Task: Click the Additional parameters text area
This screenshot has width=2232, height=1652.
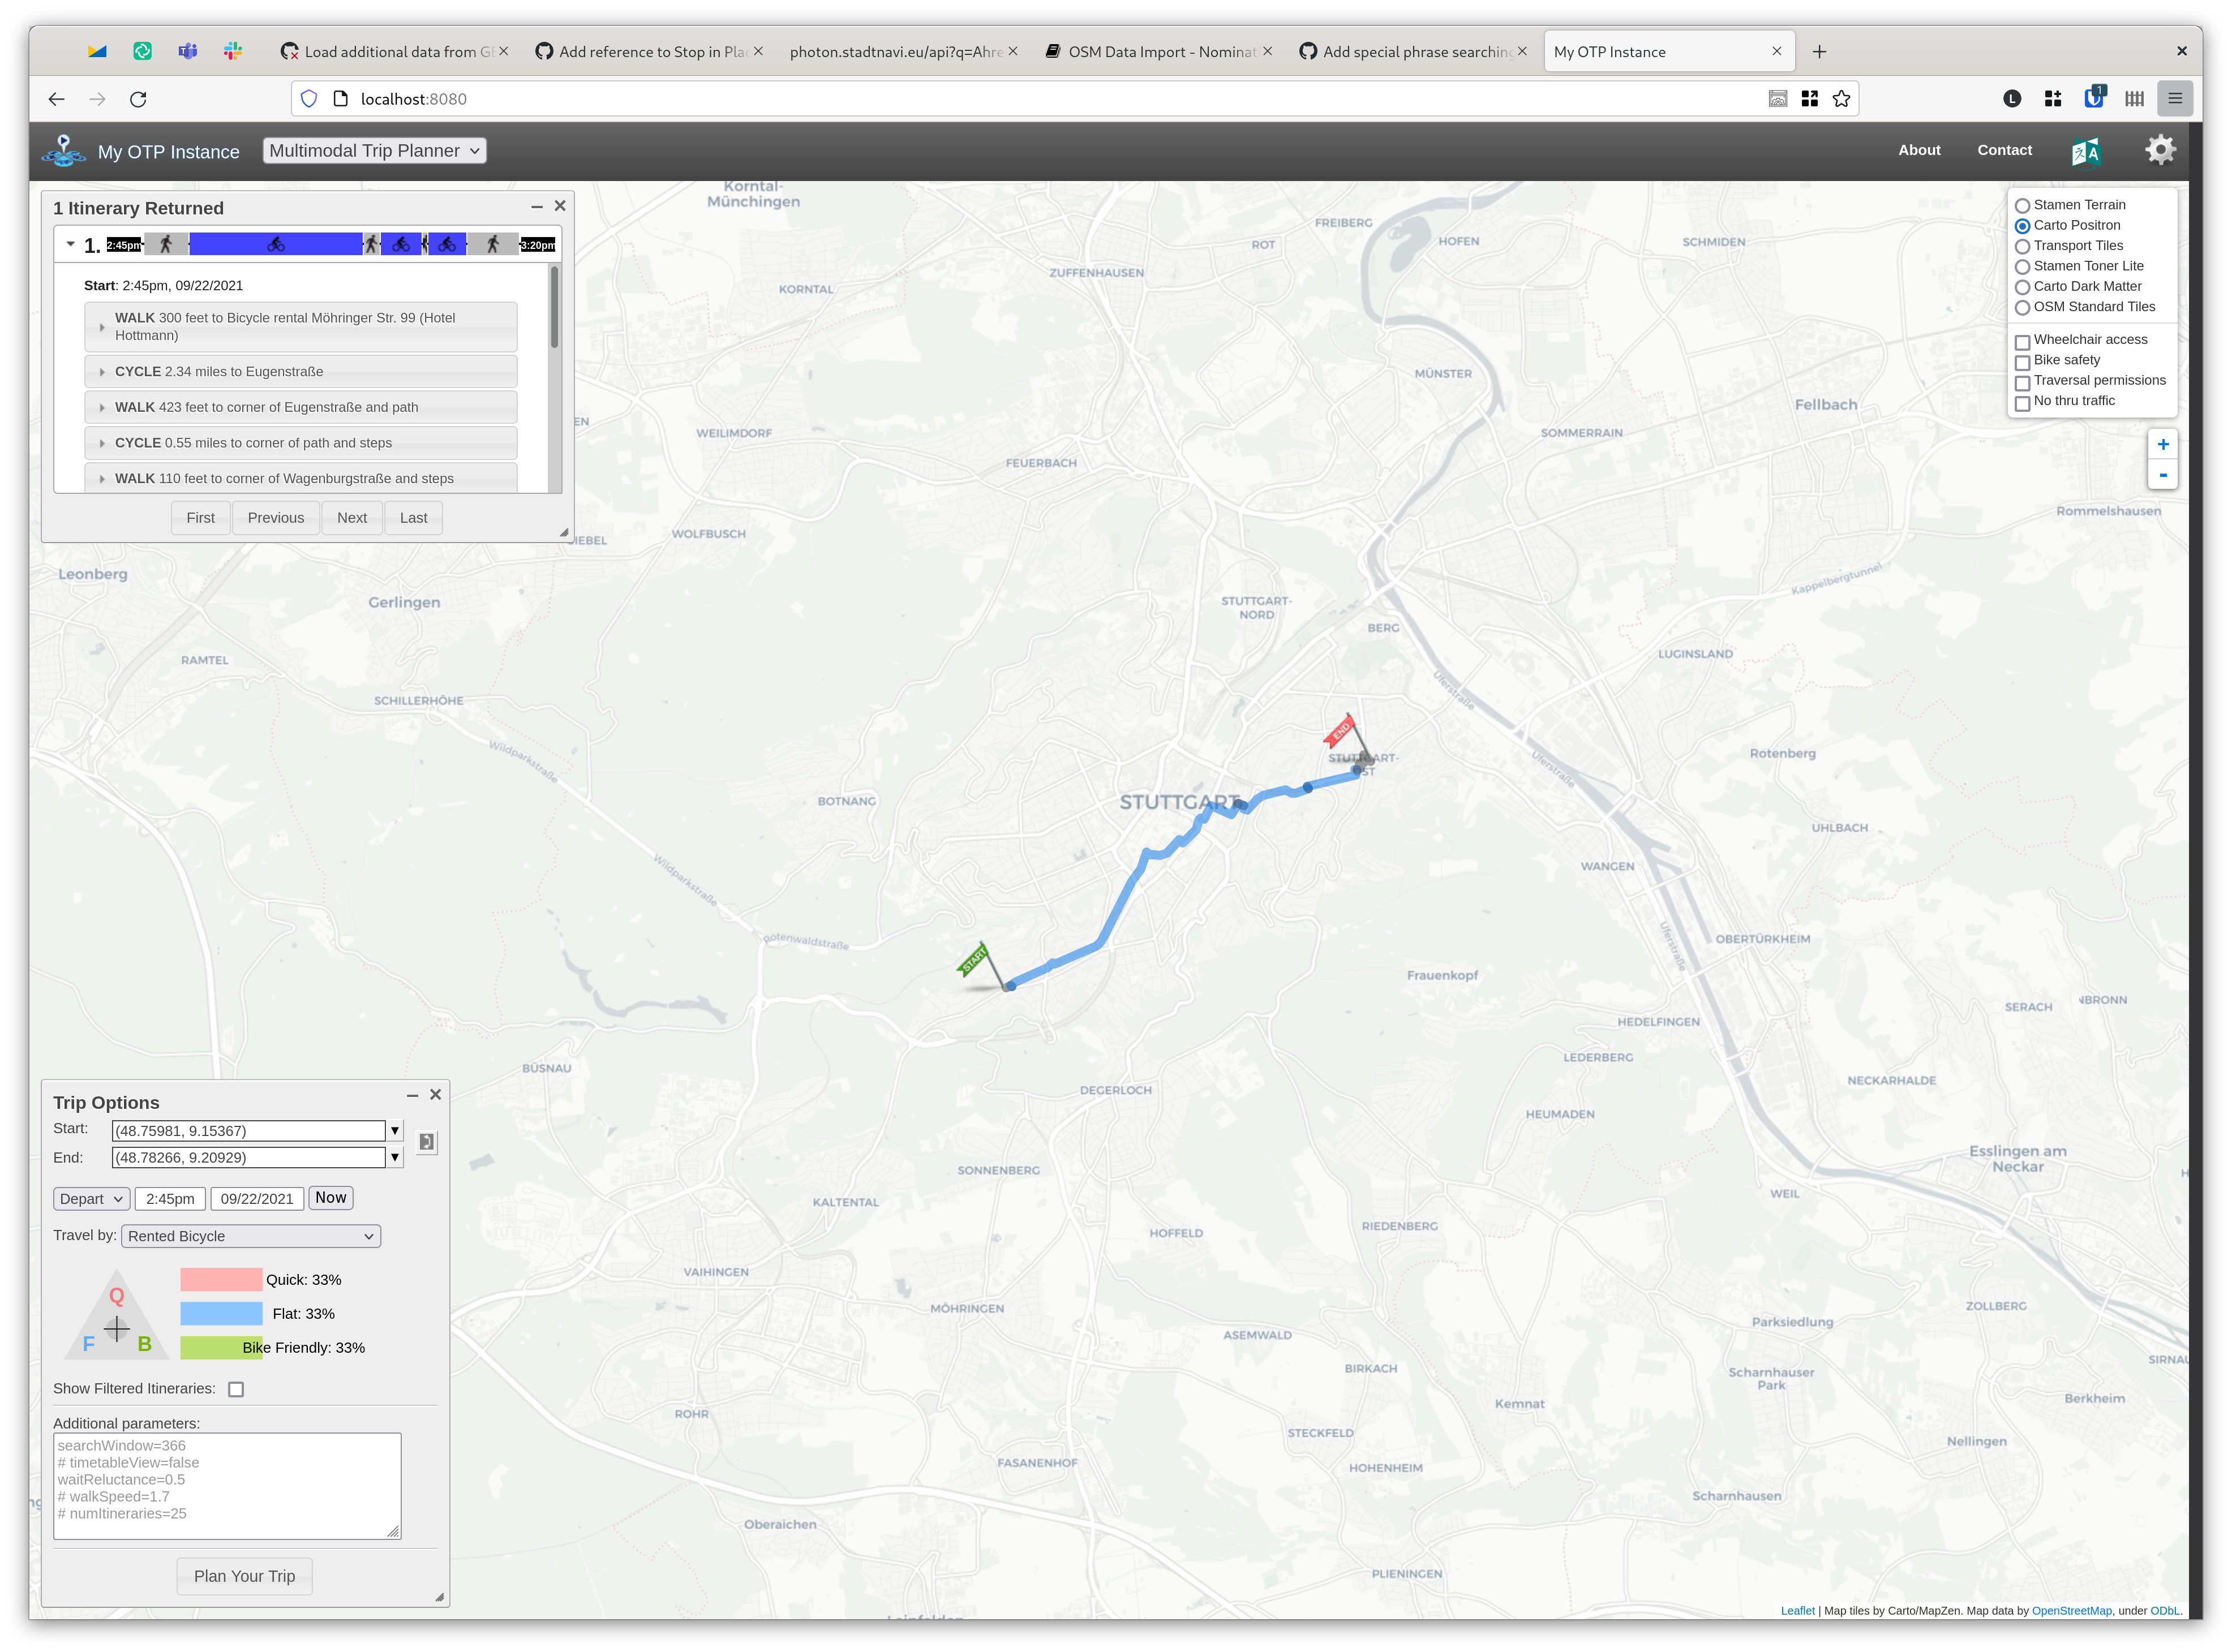Action: (x=227, y=1486)
